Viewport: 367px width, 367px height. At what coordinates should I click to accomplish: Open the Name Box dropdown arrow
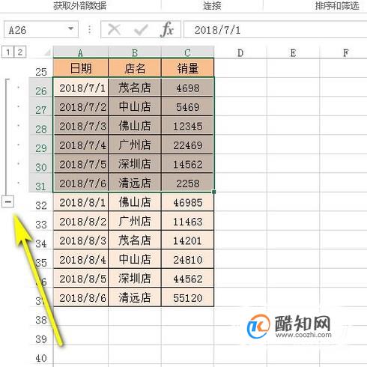71,29
